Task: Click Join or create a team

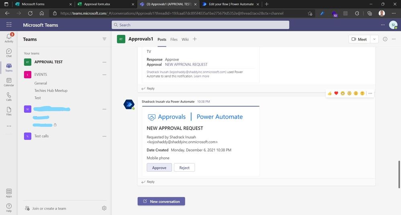Action: pyautogui.click(x=45, y=208)
